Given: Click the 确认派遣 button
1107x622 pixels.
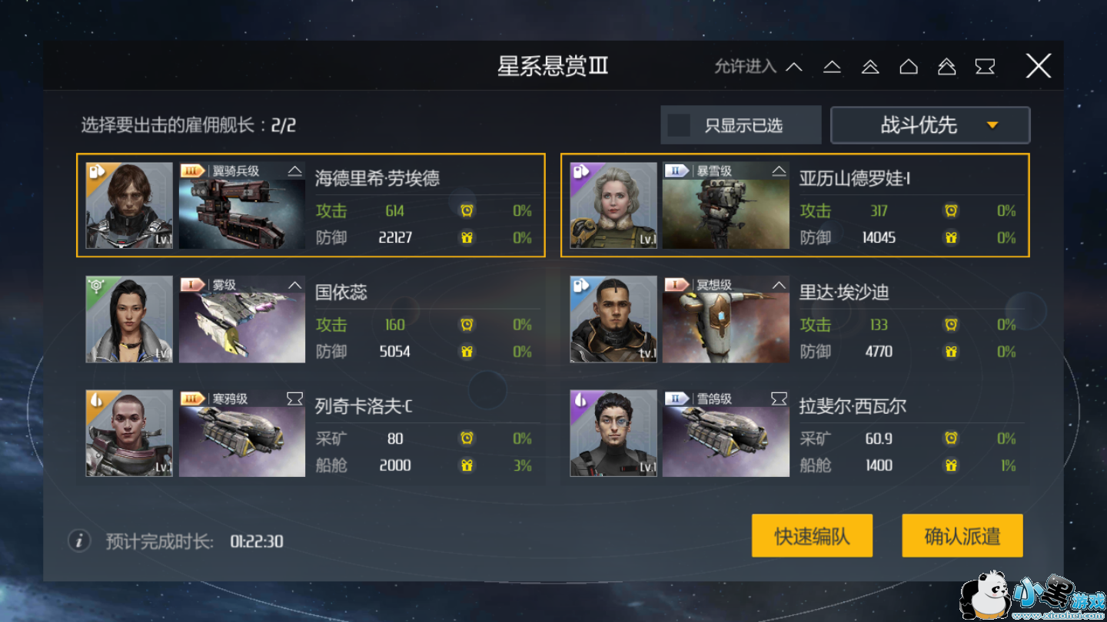Looking at the screenshot, I should (x=962, y=535).
